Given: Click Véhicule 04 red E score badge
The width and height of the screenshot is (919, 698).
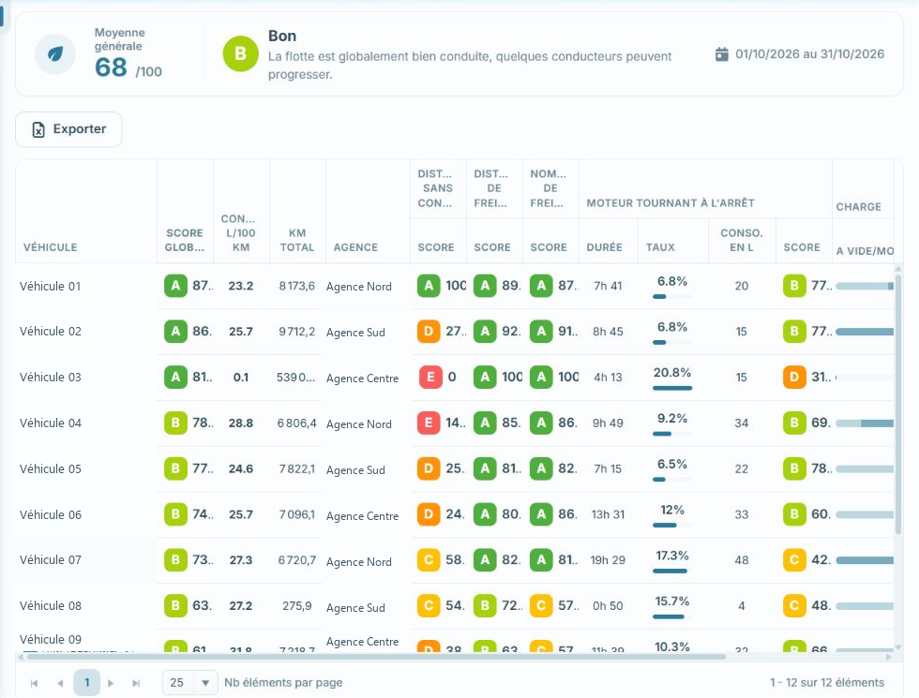Looking at the screenshot, I should pyautogui.click(x=429, y=423).
